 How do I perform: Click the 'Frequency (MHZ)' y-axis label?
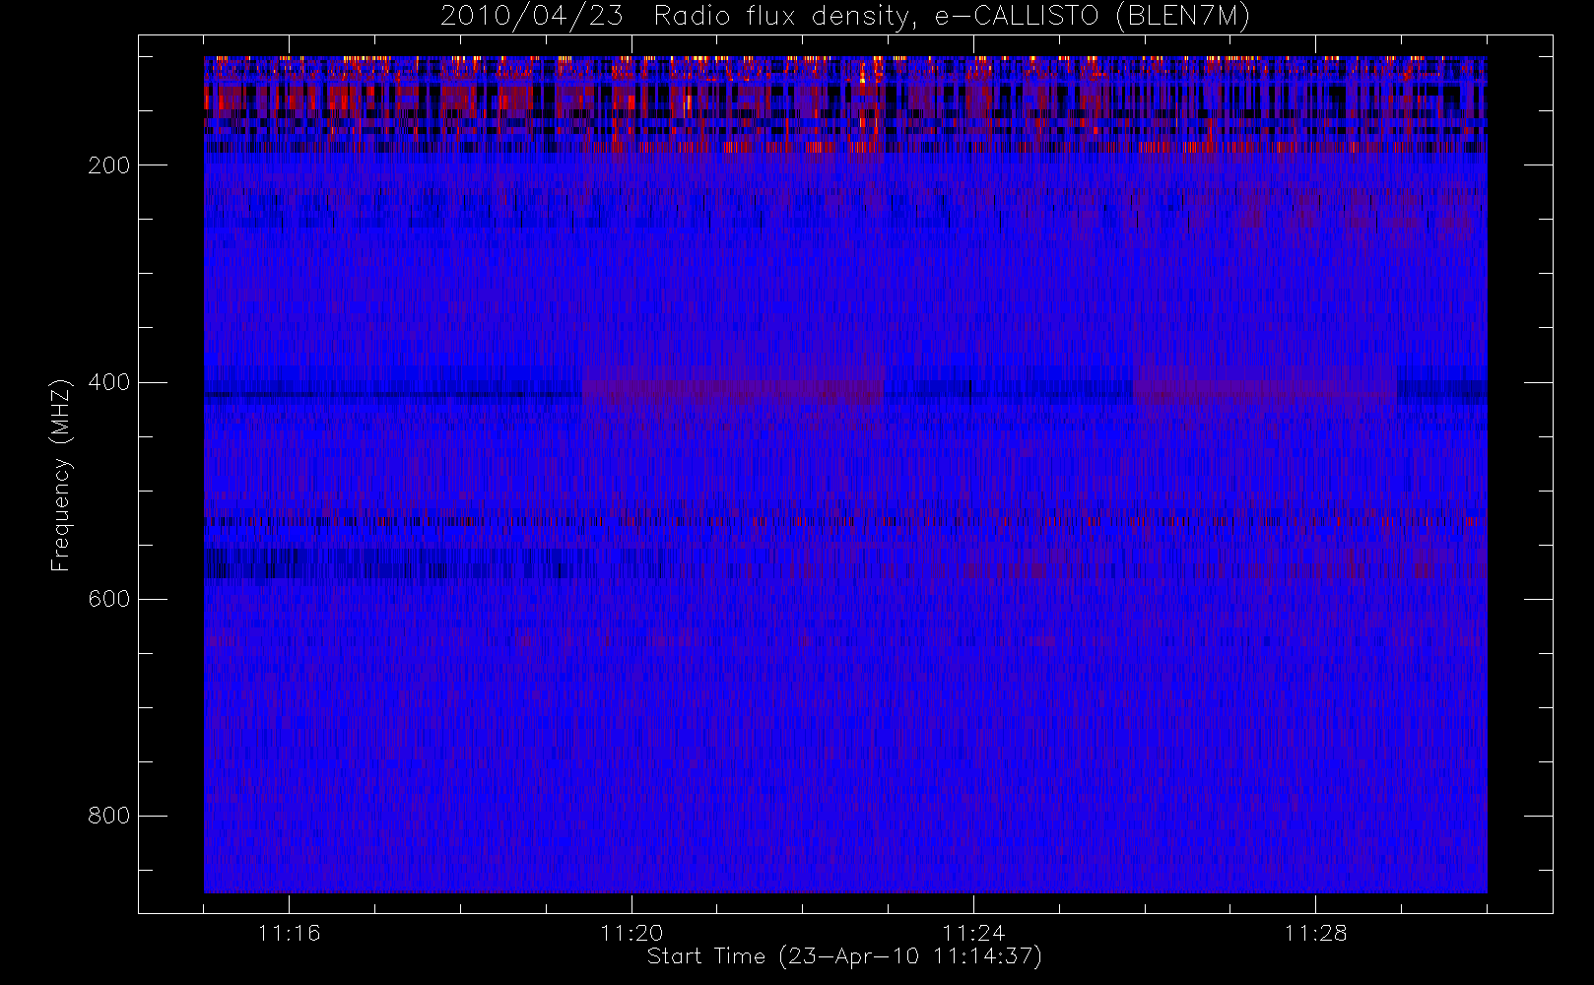point(61,475)
